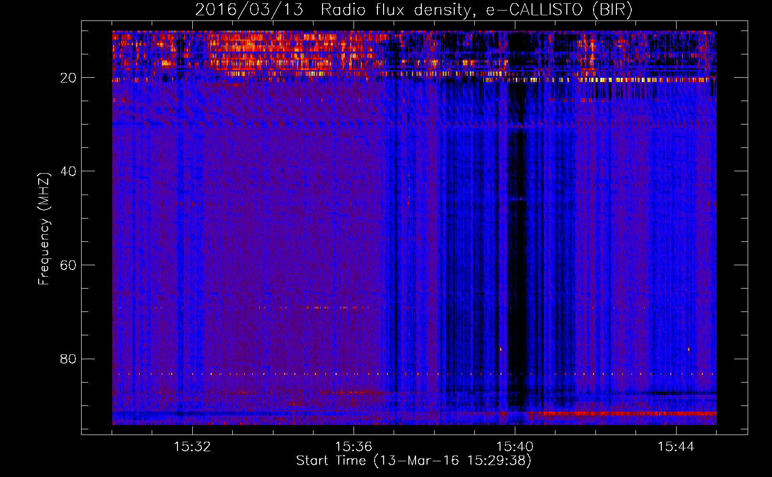The width and height of the screenshot is (772, 477).
Task: Click the '40' frequency tick label
Action: point(69,171)
